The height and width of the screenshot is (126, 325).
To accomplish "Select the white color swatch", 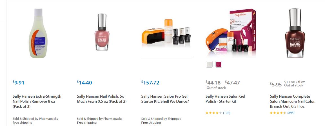I will coord(209,64).
